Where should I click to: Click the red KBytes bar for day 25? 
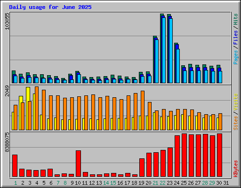[185, 155]
